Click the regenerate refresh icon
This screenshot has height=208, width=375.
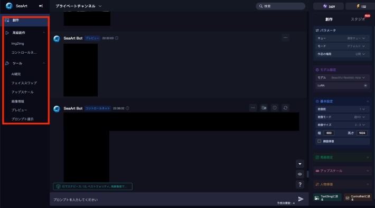point(286,108)
